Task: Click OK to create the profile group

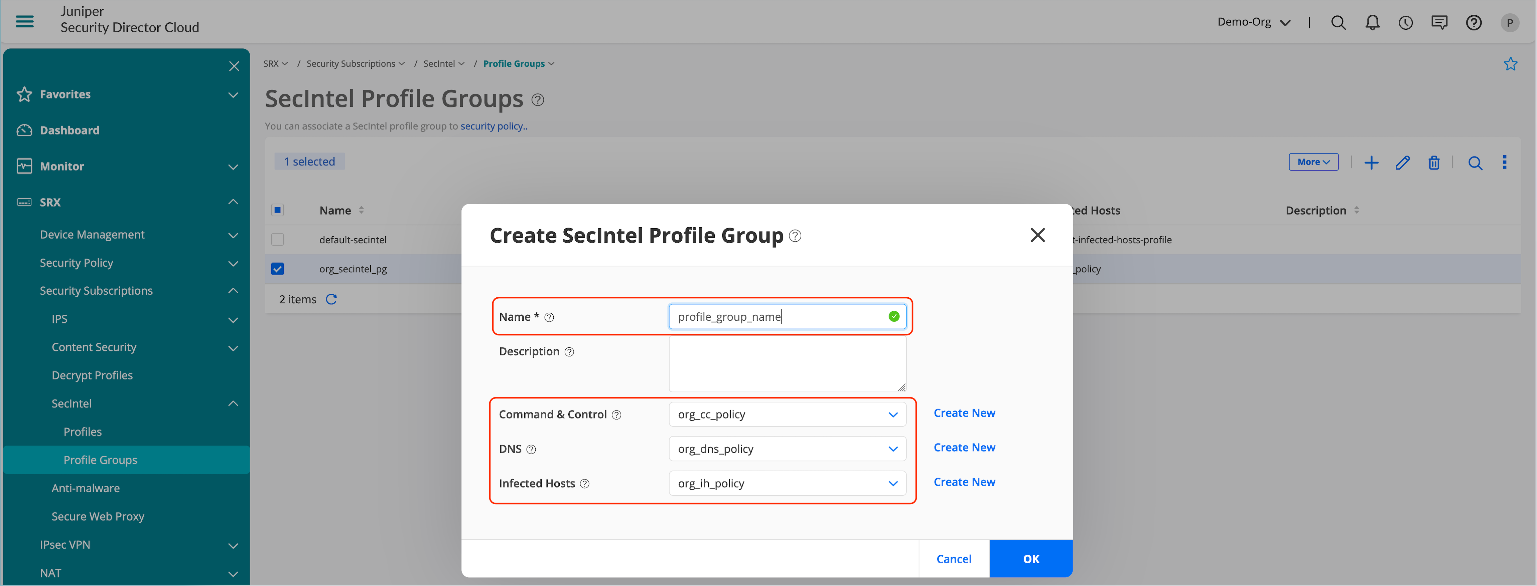Action: (x=1030, y=559)
